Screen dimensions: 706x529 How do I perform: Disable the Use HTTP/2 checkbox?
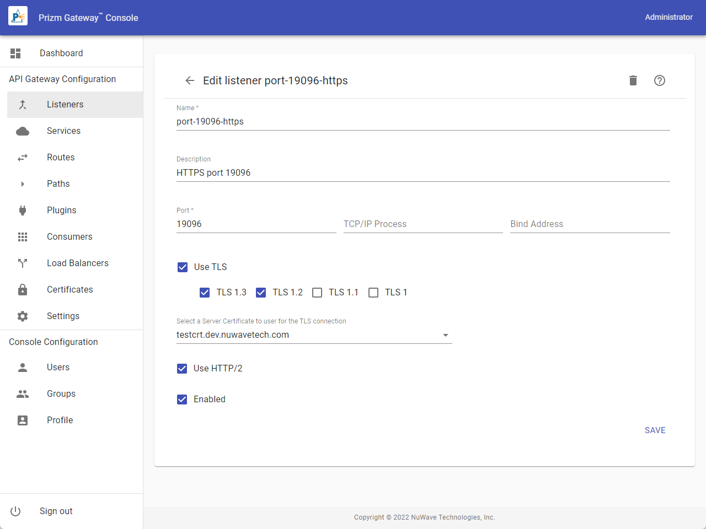click(x=182, y=369)
